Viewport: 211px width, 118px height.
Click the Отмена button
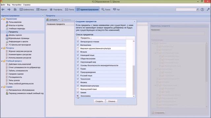[x=112, y=101]
